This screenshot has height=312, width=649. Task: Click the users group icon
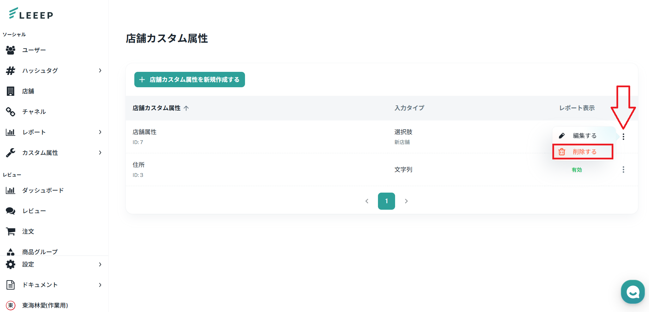click(x=11, y=50)
